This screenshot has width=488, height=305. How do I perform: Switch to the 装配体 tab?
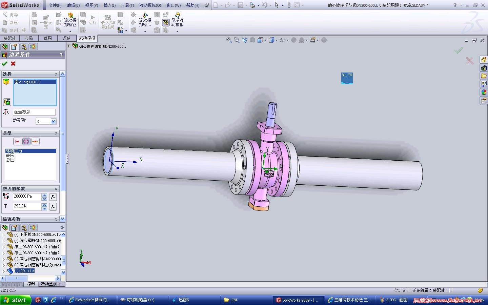click(10, 38)
